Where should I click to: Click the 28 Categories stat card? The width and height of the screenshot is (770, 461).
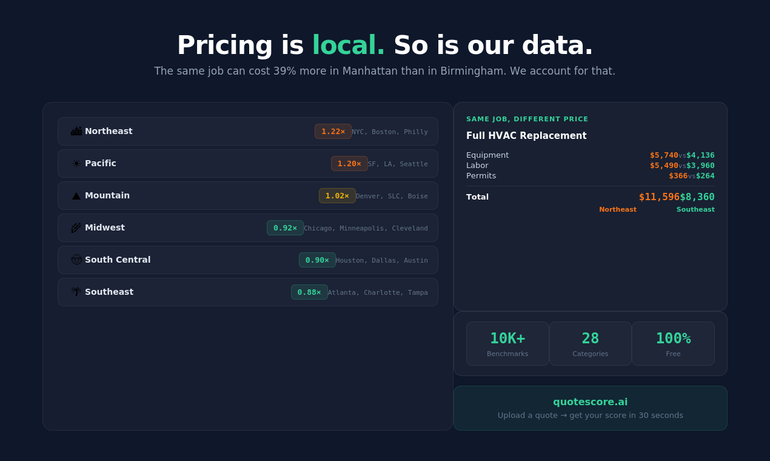pyautogui.click(x=591, y=344)
